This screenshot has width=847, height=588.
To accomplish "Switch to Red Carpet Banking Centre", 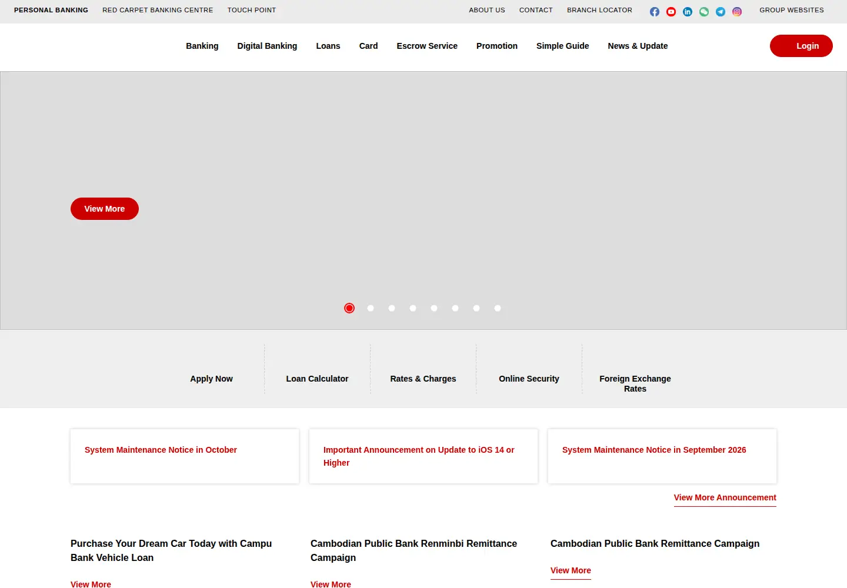I will click(158, 10).
